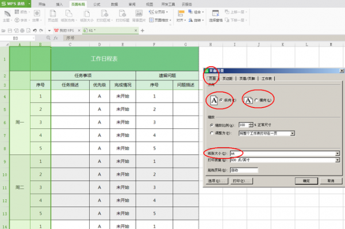Click the 打印区域 print area icon
Image resolution: width=345 pixels, height=229 pixels.
[105, 13]
